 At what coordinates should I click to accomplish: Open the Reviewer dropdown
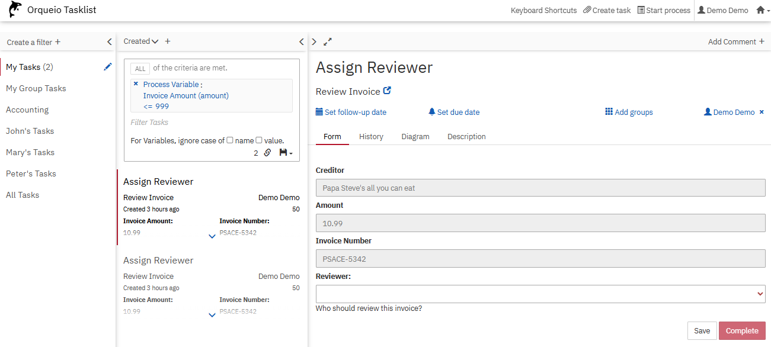point(540,294)
